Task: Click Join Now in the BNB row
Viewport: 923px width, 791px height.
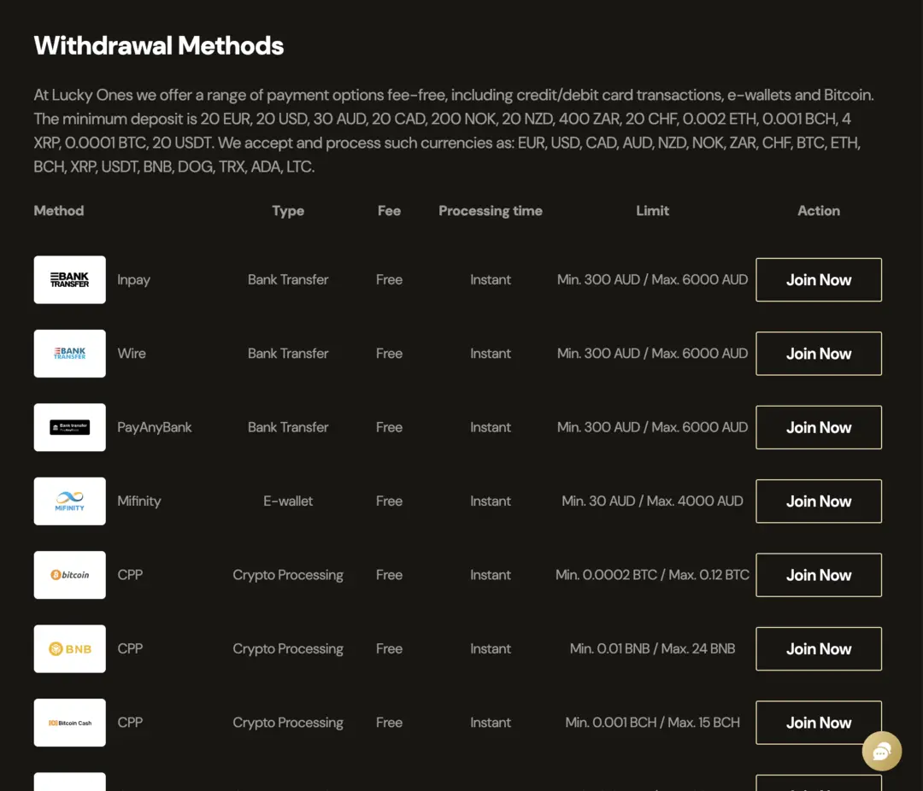Action: [819, 648]
